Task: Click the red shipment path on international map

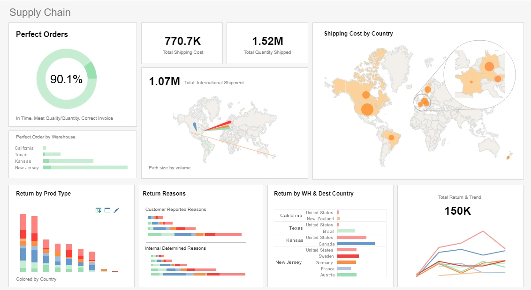Action: click(217, 125)
